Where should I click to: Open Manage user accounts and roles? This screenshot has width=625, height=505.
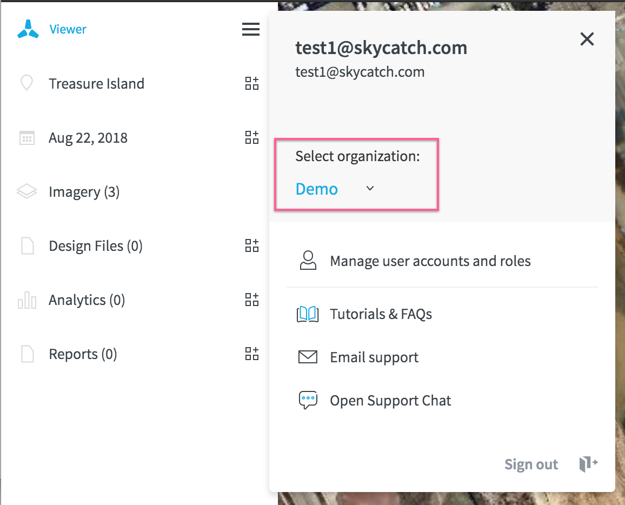(x=430, y=261)
